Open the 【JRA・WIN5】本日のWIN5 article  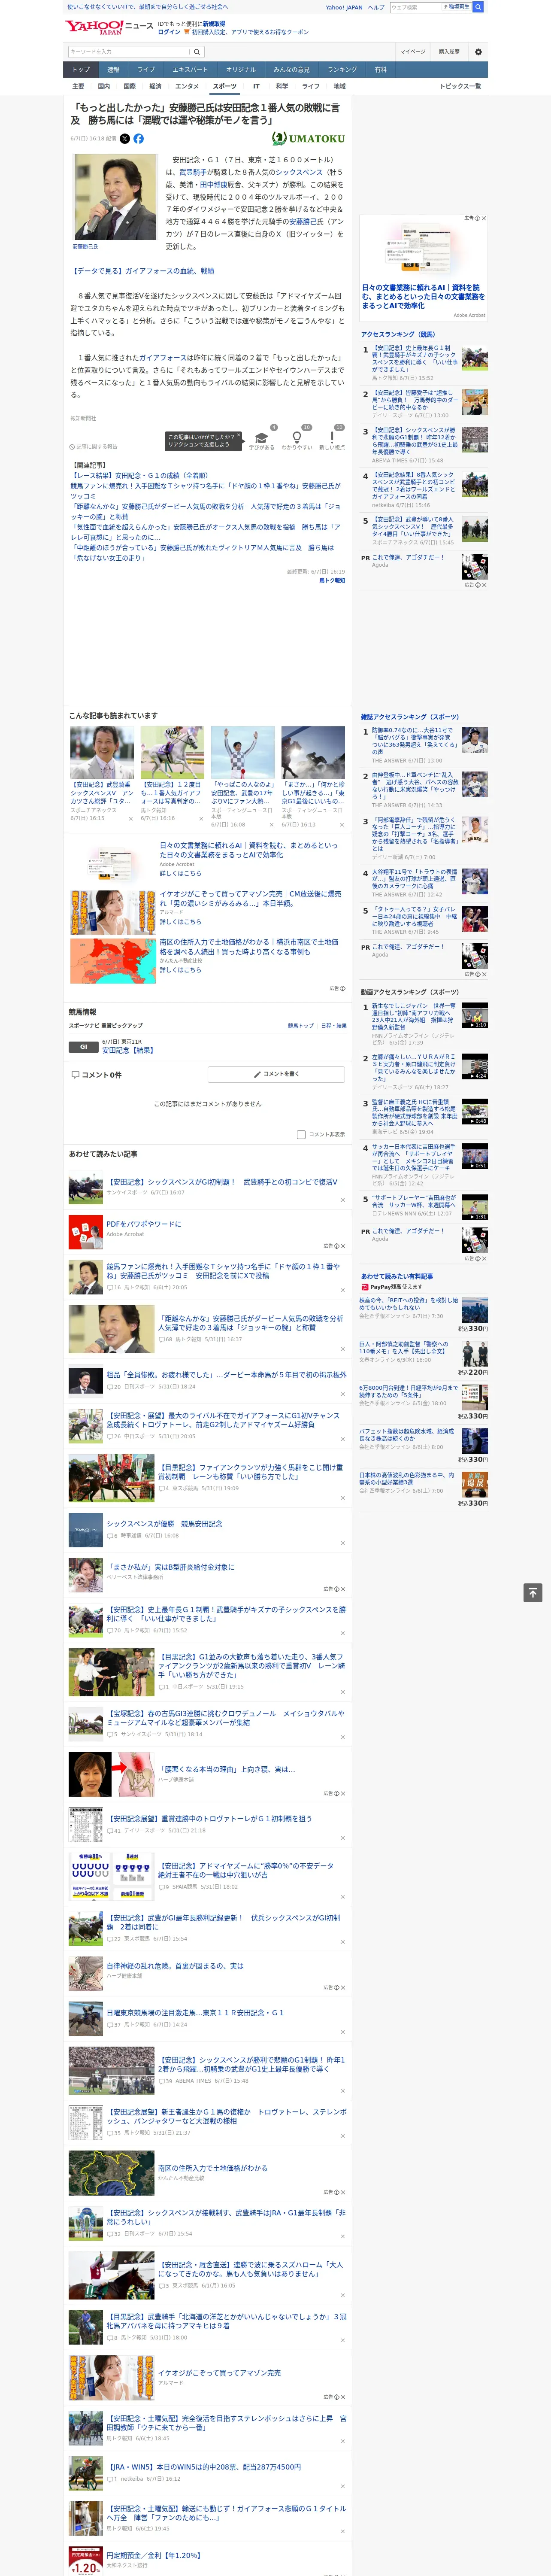(204, 2467)
